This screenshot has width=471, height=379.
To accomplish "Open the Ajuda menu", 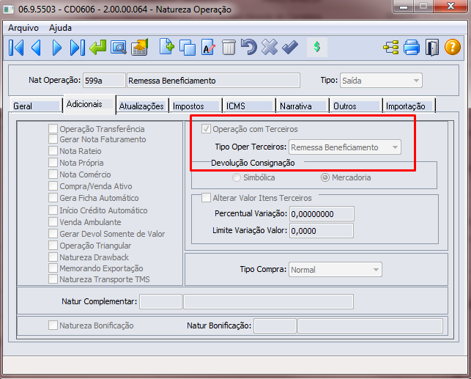I will tap(60, 28).
